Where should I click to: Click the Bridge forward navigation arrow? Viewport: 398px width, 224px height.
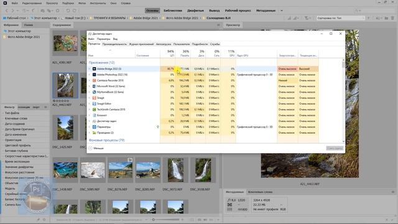[x=12, y=11]
